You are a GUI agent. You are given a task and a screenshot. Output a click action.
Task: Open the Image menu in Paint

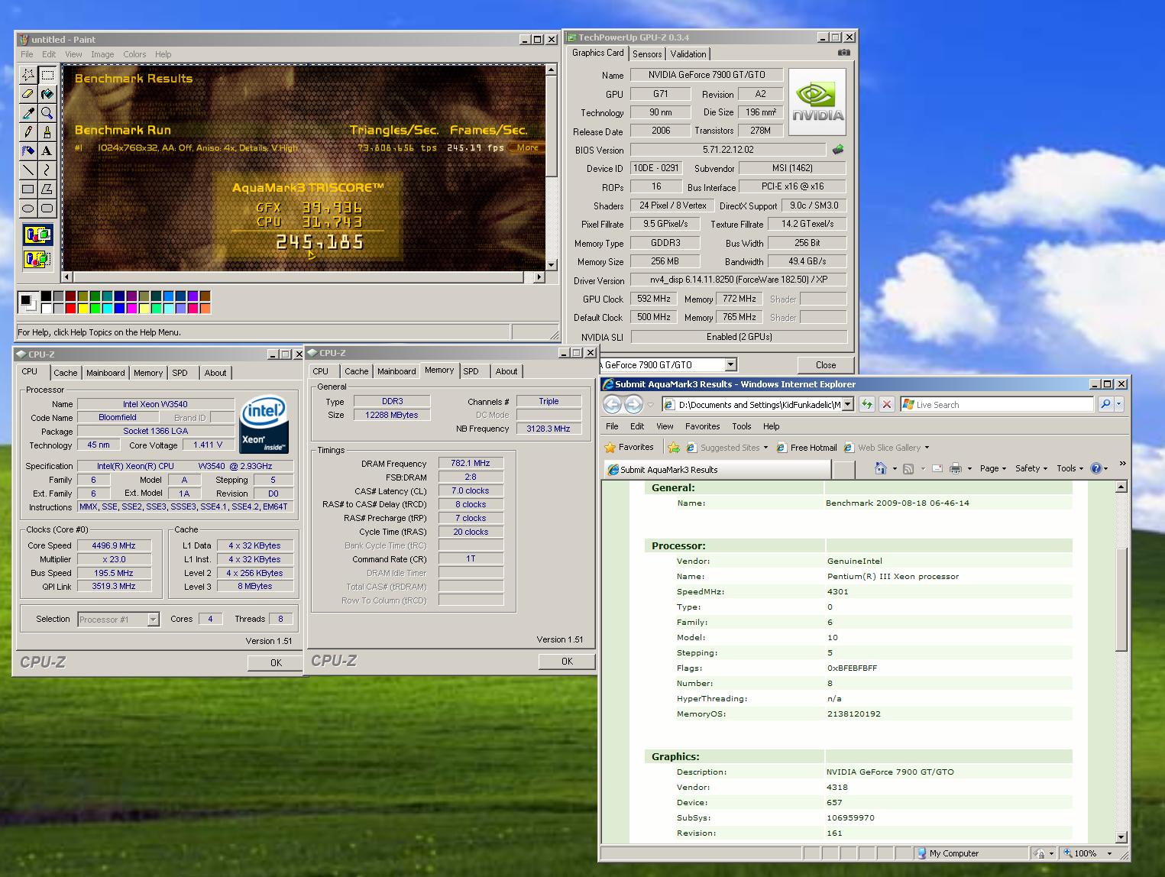[x=102, y=54]
